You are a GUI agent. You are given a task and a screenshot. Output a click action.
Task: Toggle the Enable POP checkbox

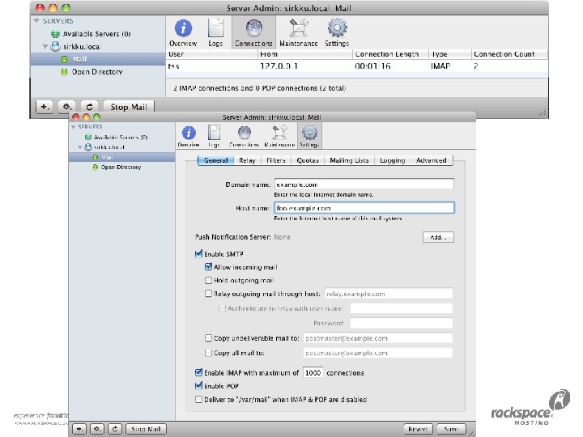(198, 386)
